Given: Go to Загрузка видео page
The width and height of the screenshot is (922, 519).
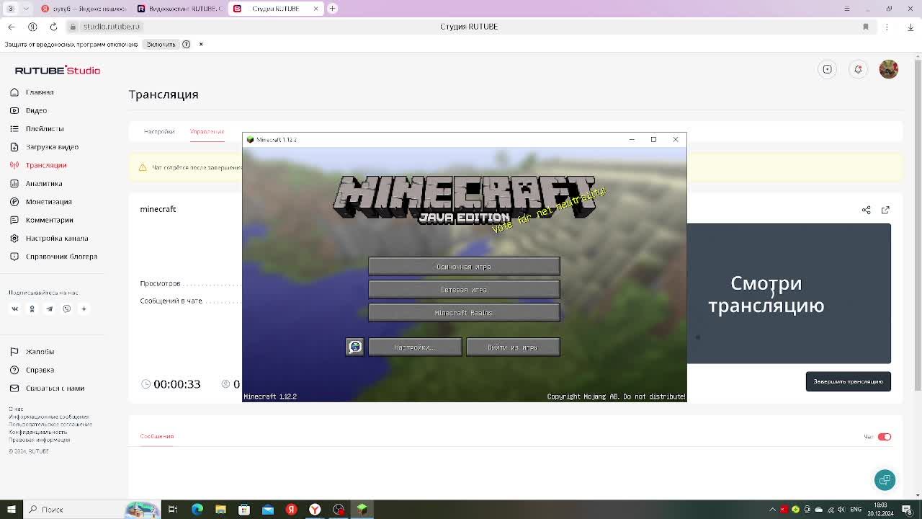Looking at the screenshot, I should [x=44, y=147].
